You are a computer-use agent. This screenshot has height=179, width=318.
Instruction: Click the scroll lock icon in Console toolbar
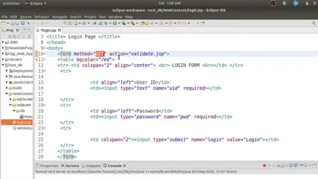283,166
